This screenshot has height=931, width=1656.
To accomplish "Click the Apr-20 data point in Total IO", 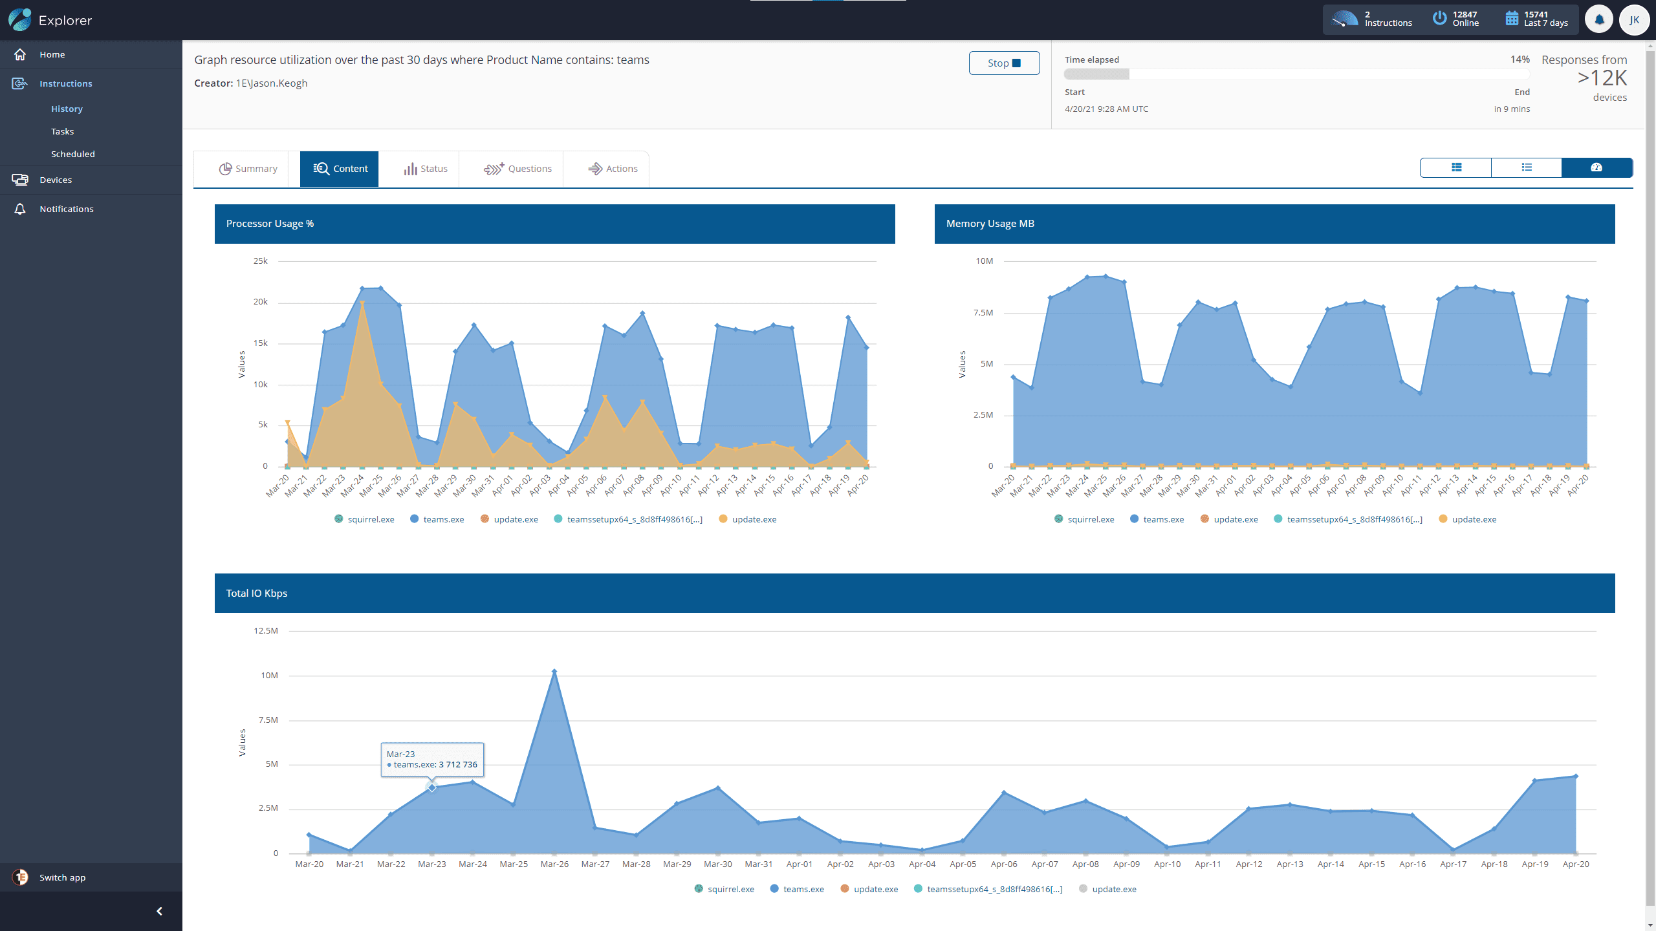I will (1576, 776).
